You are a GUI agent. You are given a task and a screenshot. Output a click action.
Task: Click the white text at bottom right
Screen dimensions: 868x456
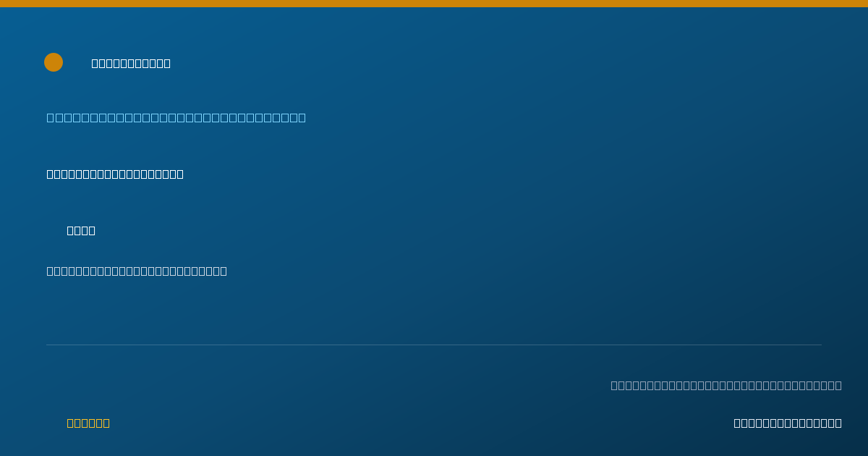pos(788,423)
